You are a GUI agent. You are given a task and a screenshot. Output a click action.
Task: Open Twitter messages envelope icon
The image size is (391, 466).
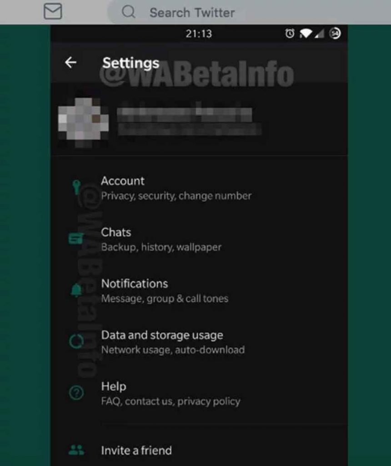[53, 11]
